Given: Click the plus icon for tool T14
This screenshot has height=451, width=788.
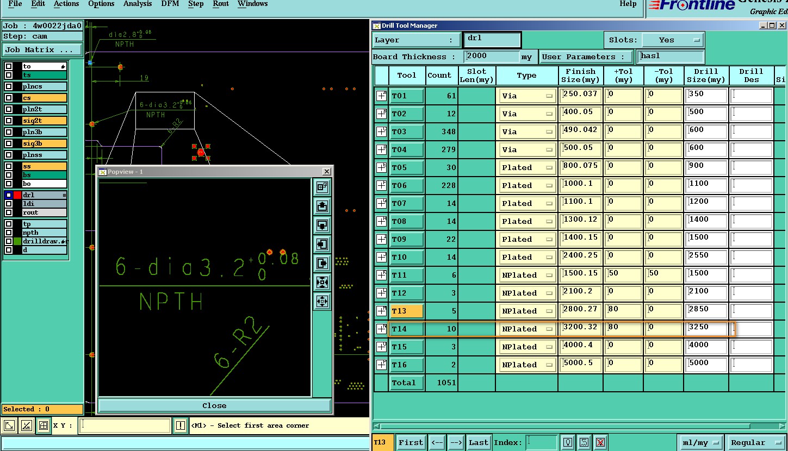Looking at the screenshot, I should point(382,329).
